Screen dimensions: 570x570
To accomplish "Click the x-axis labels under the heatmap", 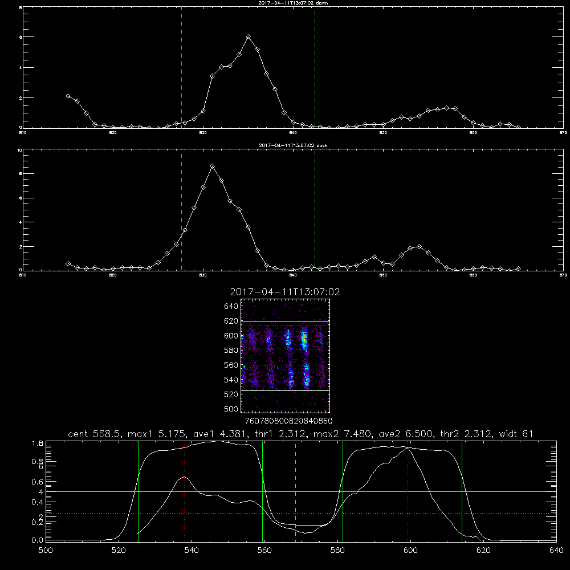I will pos(288,421).
